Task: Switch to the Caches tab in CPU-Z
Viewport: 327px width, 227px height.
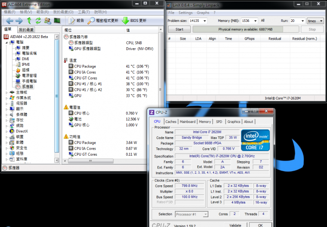Action: (171, 122)
